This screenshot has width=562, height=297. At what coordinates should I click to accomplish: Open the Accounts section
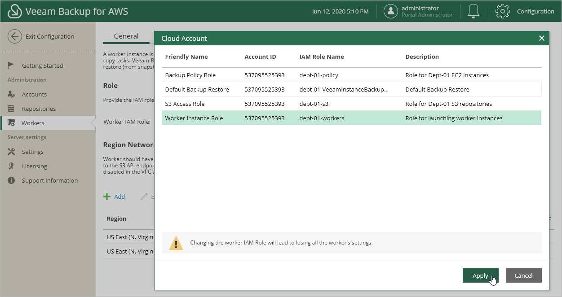(34, 94)
